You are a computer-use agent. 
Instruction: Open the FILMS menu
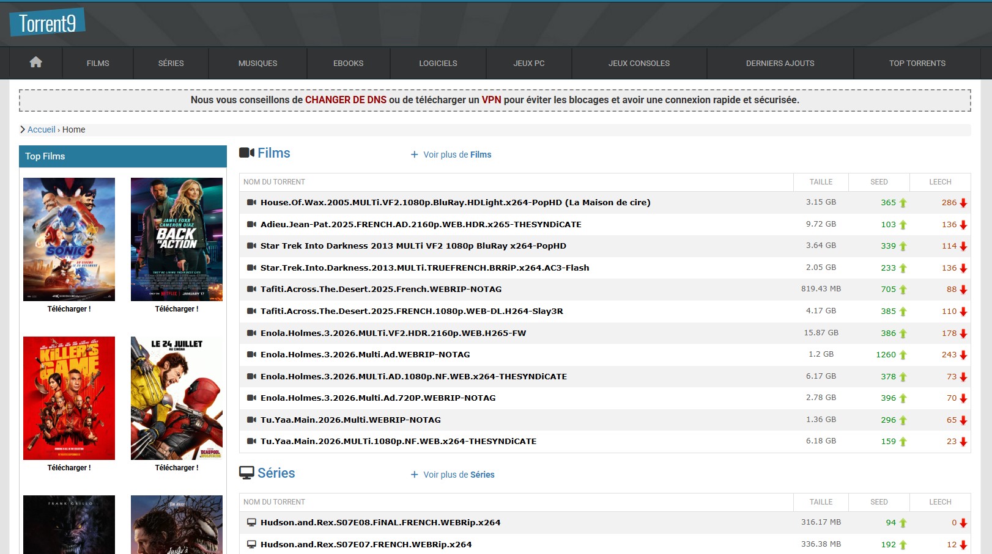98,63
